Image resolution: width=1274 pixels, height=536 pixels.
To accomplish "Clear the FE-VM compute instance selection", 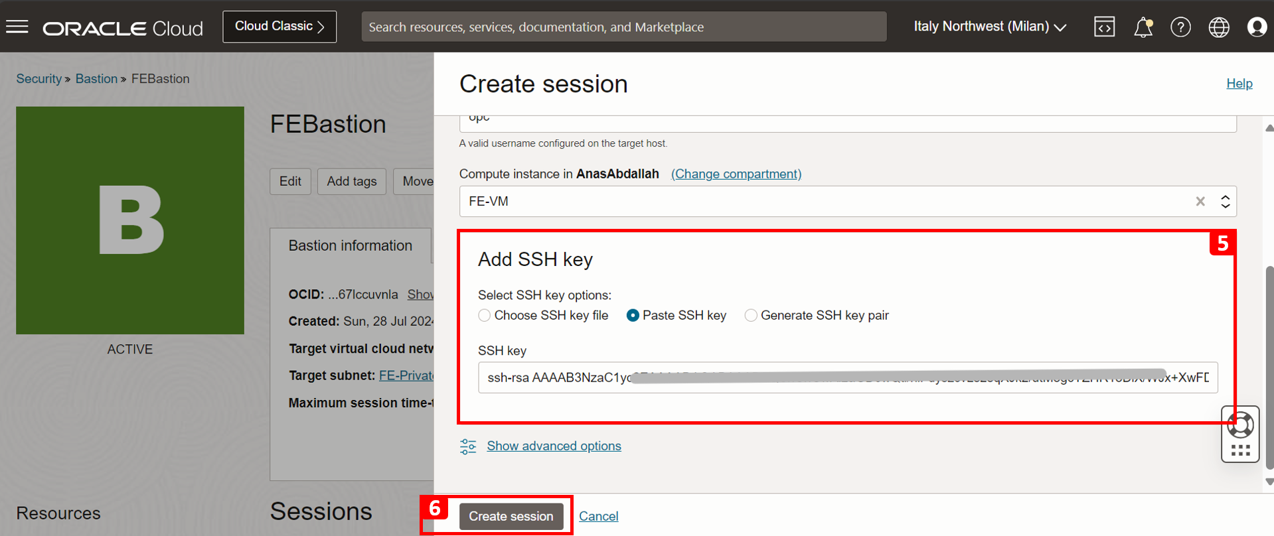I will 1200,202.
